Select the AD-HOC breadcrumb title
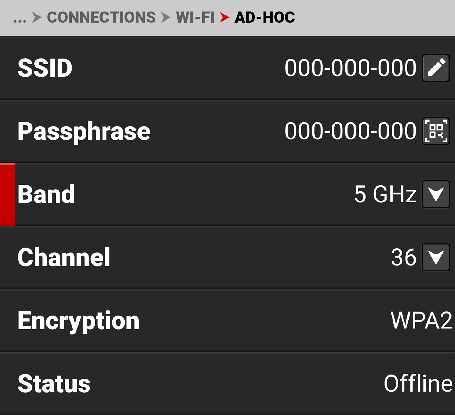 click(x=265, y=17)
